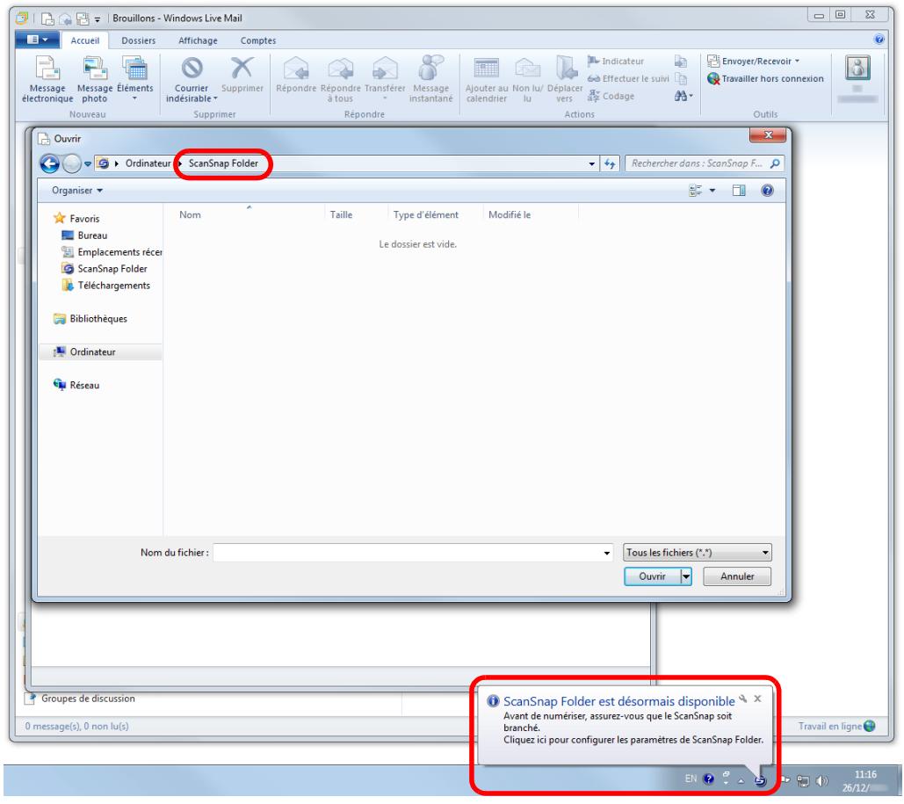The height and width of the screenshot is (804, 904).
Task: Click the ScanSnap tray icon in taskbar
Action: pyautogui.click(x=760, y=779)
